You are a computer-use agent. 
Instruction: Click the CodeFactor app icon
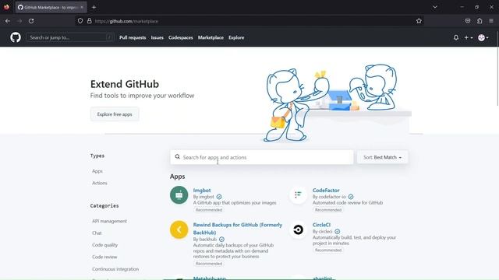(x=298, y=195)
